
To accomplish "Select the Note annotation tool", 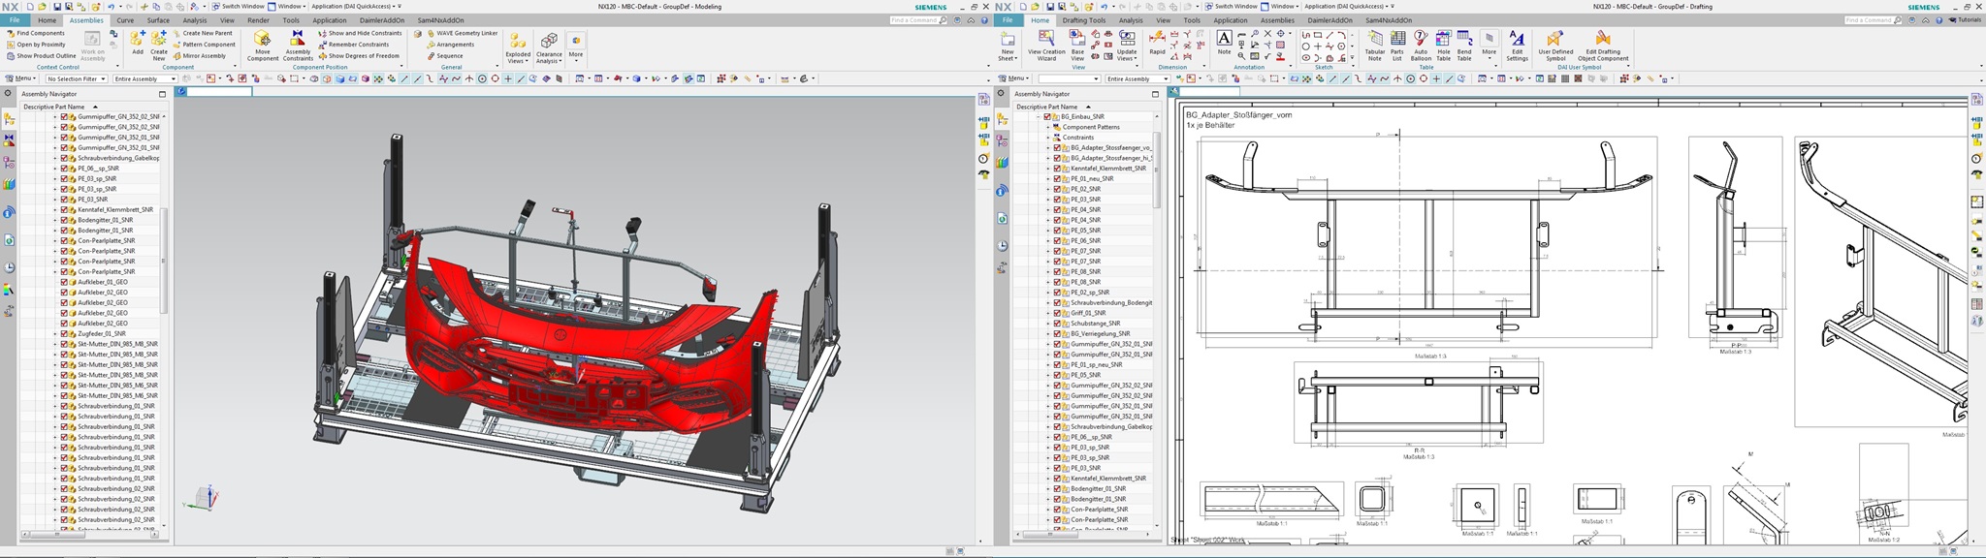I will (1224, 41).
